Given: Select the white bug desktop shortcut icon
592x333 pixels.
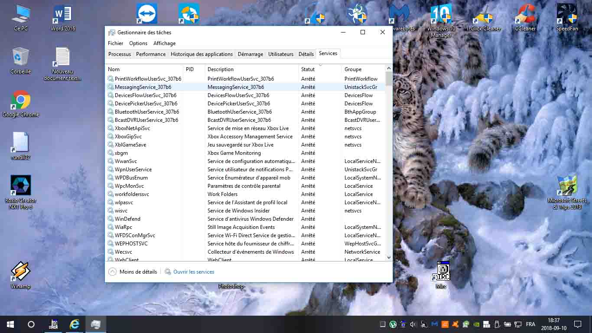Looking at the screenshot, I should [x=358, y=14].
